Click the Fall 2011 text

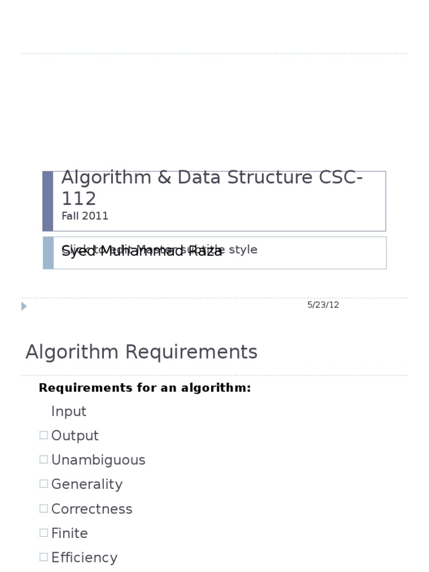pyautogui.click(x=85, y=216)
